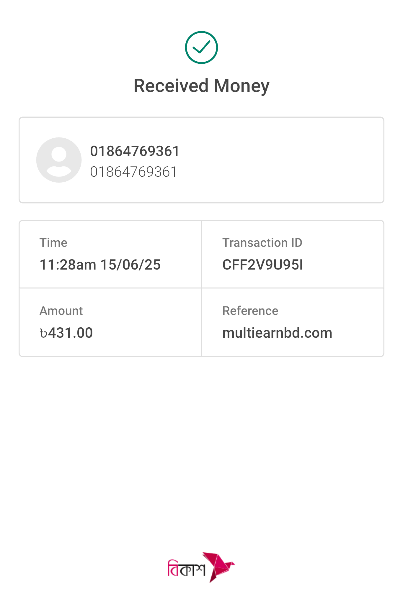Tap the time portion 11:28am
The height and width of the screenshot is (604, 403).
point(68,265)
